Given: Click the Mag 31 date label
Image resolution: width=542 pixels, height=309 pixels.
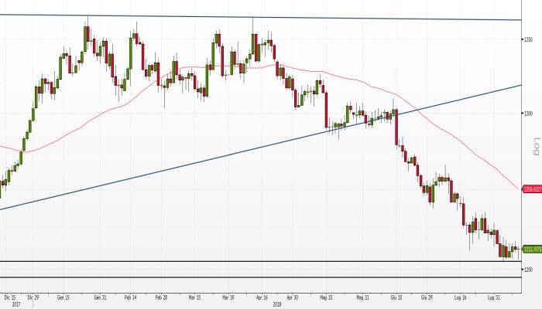Looking at the screenshot, I should (x=362, y=297).
